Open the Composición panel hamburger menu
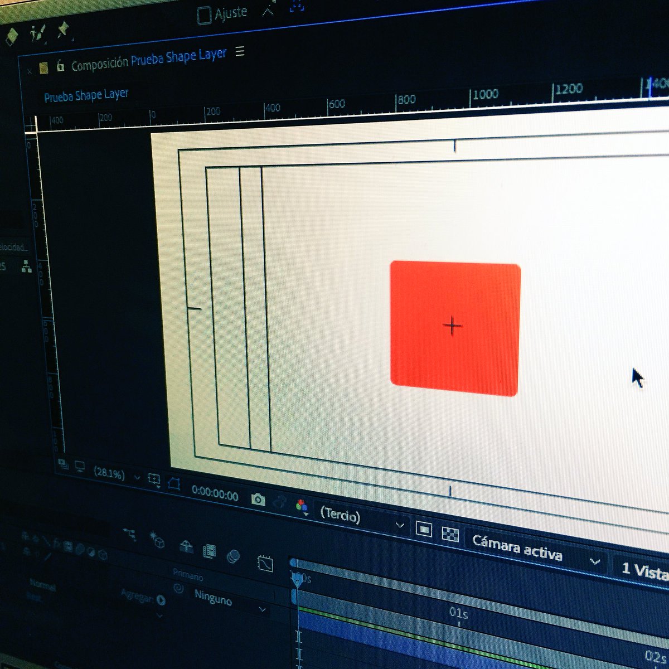 (240, 52)
